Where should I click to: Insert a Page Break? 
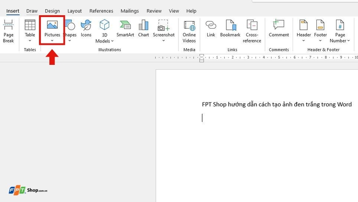[9, 31]
